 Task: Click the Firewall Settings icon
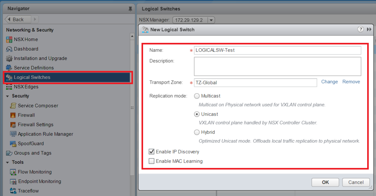click(x=13, y=124)
